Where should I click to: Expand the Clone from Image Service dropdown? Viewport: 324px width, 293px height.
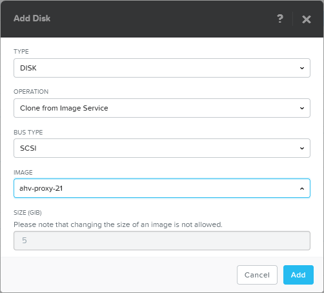pyautogui.click(x=162, y=108)
